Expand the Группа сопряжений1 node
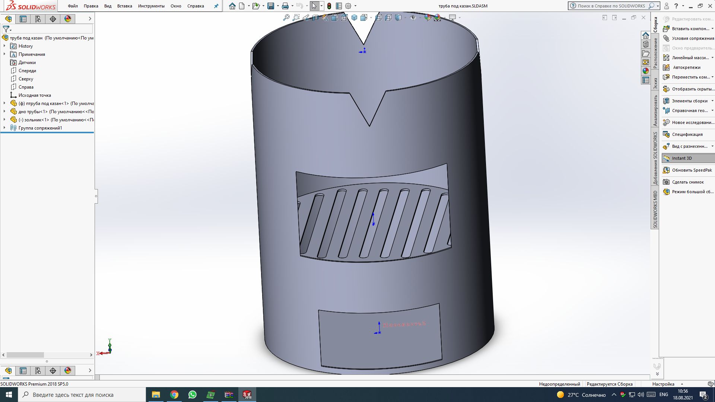The image size is (715, 402). [x=4, y=128]
